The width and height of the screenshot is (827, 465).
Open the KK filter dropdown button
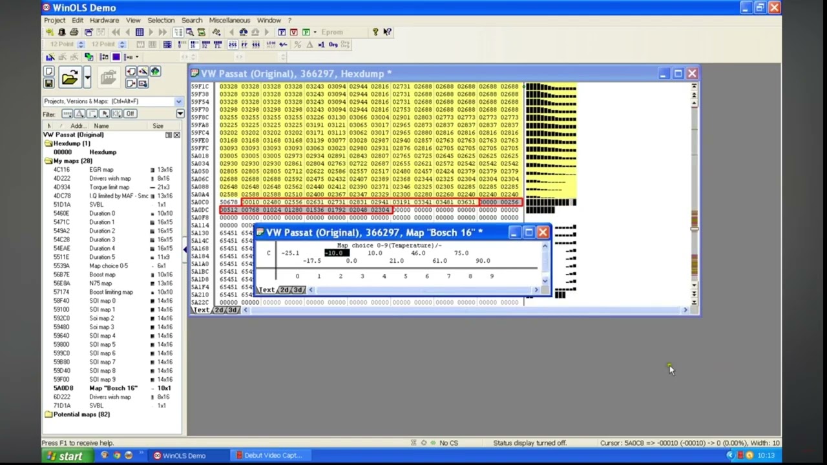point(117,114)
